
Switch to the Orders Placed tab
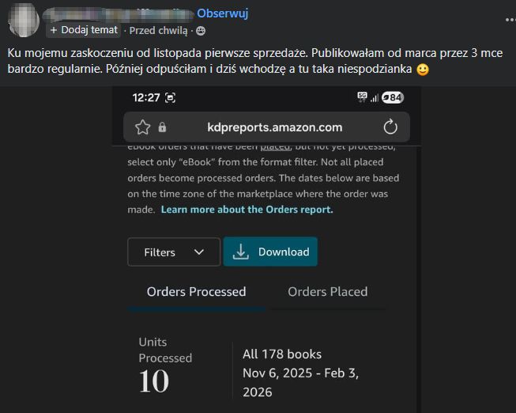[327, 292]
